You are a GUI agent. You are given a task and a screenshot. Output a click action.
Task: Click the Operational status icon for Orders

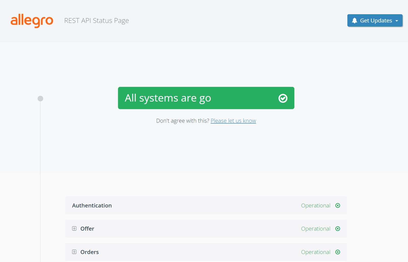click(x=338, y=252)
